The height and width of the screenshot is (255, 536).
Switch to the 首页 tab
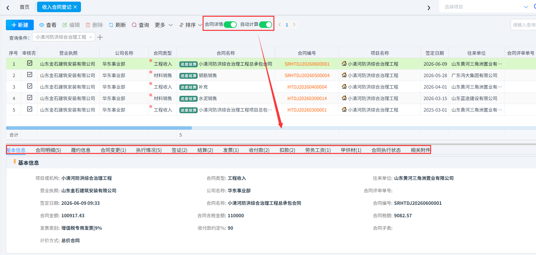coord(25,7)
